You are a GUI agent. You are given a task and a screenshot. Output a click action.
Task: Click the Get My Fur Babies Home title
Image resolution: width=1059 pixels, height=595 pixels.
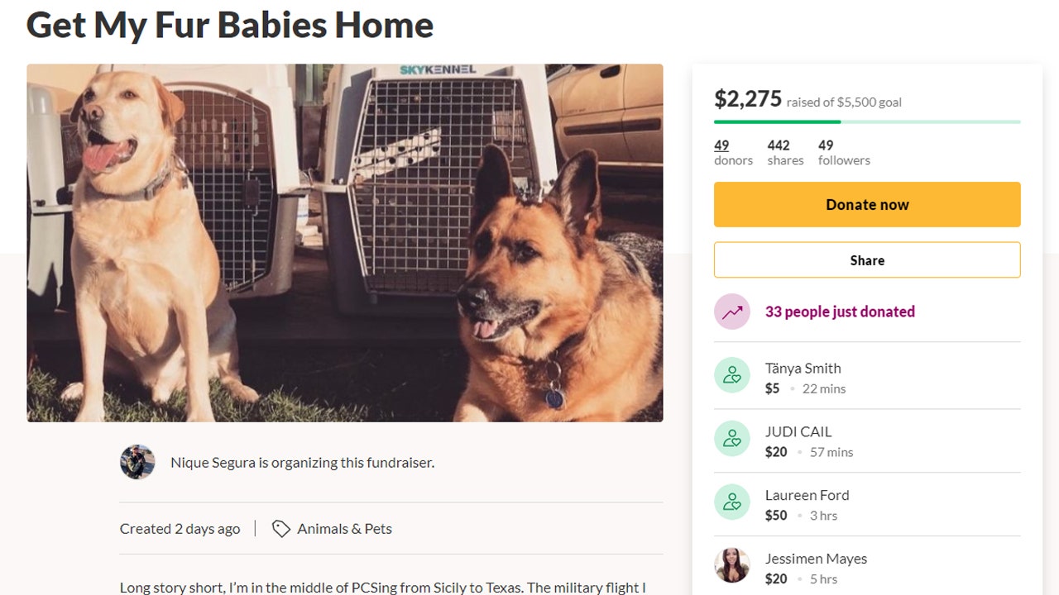tap(230, 25)
